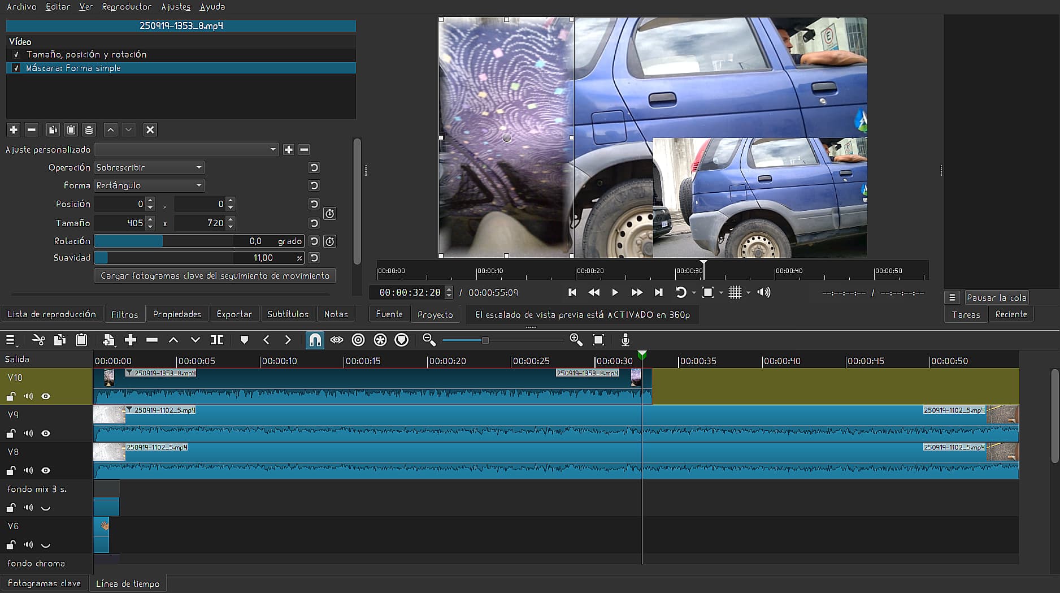Click the record audio microphone icon

625,340
